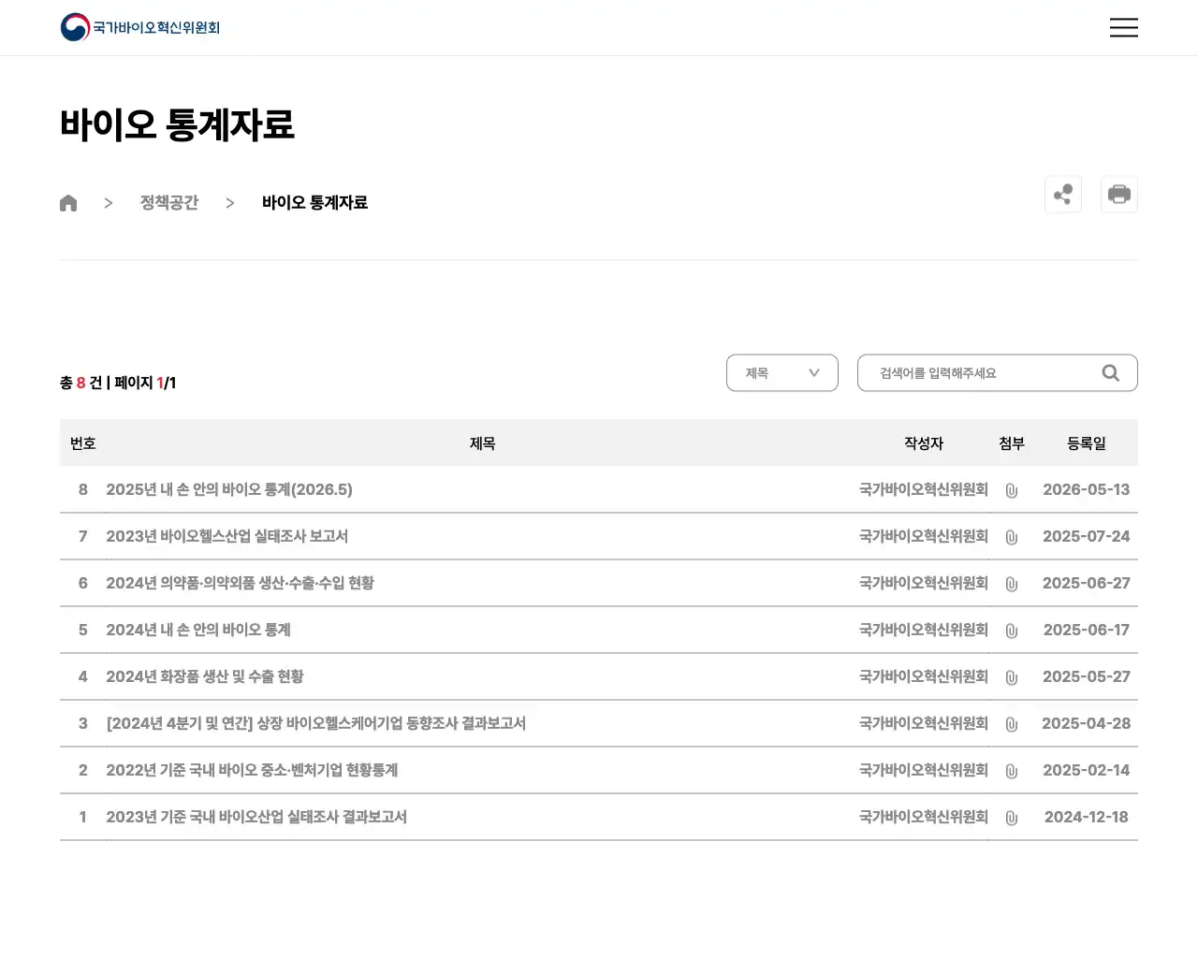Open post 2022년 기준 국내 바이오 중소·벤처기업 현황통계
The height and width of the screenshot is (958, 1198).
pos(252,770)
